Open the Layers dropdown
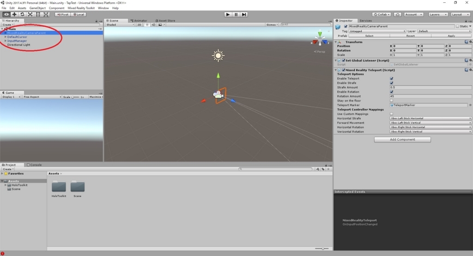Screen dimensions: 473x256 (x=438, y=14)
